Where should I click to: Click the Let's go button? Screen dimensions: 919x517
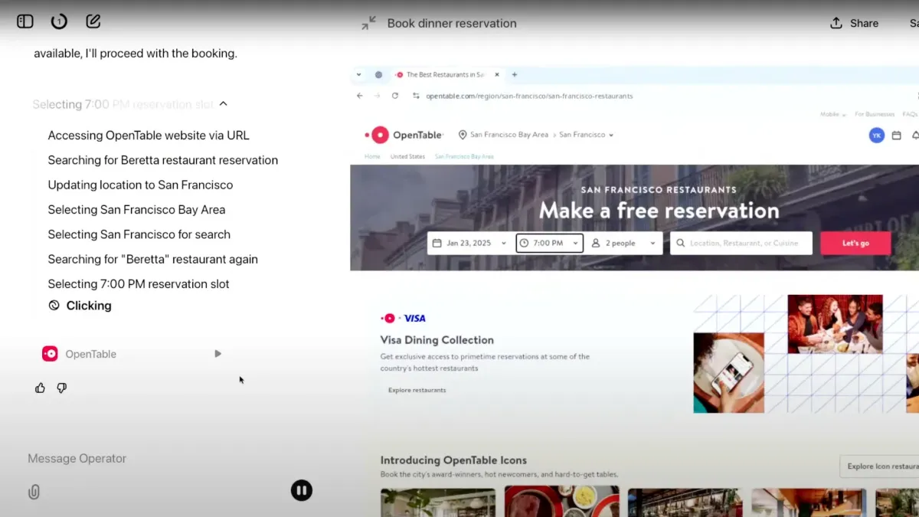855,243
